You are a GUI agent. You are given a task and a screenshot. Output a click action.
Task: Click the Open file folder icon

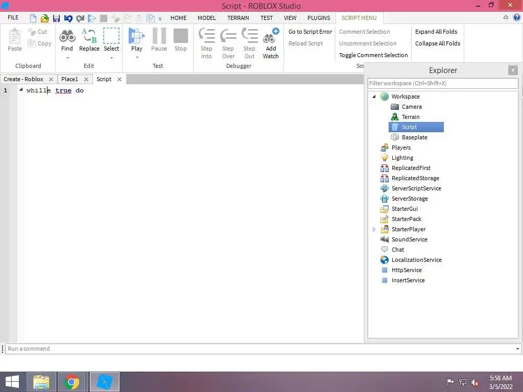pos(45,18)
